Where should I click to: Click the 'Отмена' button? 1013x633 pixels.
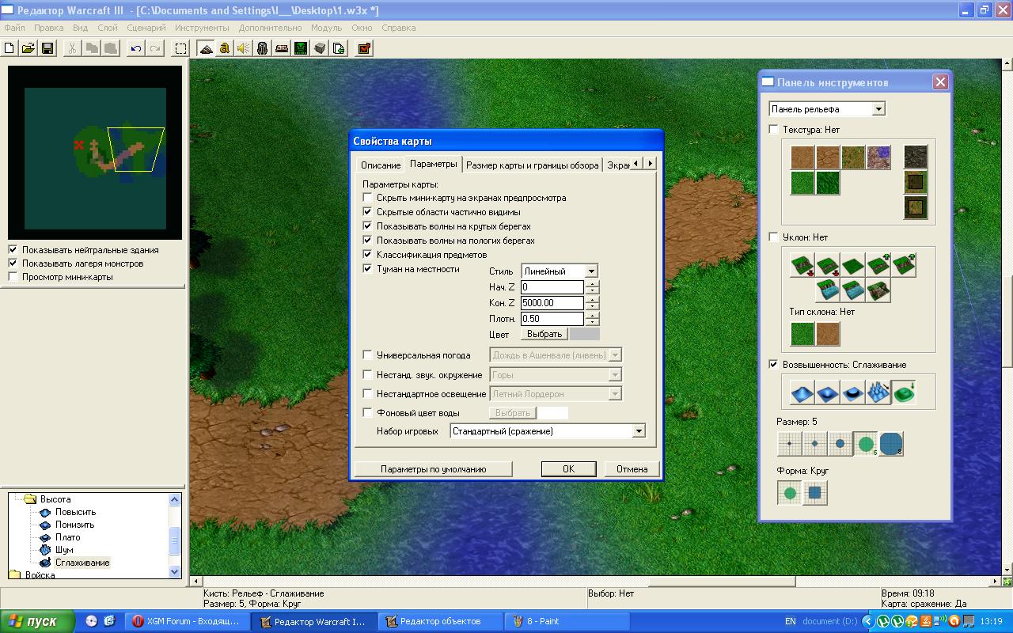(632, 469)
